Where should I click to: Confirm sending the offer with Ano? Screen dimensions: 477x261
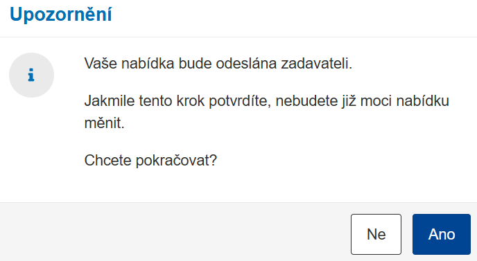pos(442,234)
